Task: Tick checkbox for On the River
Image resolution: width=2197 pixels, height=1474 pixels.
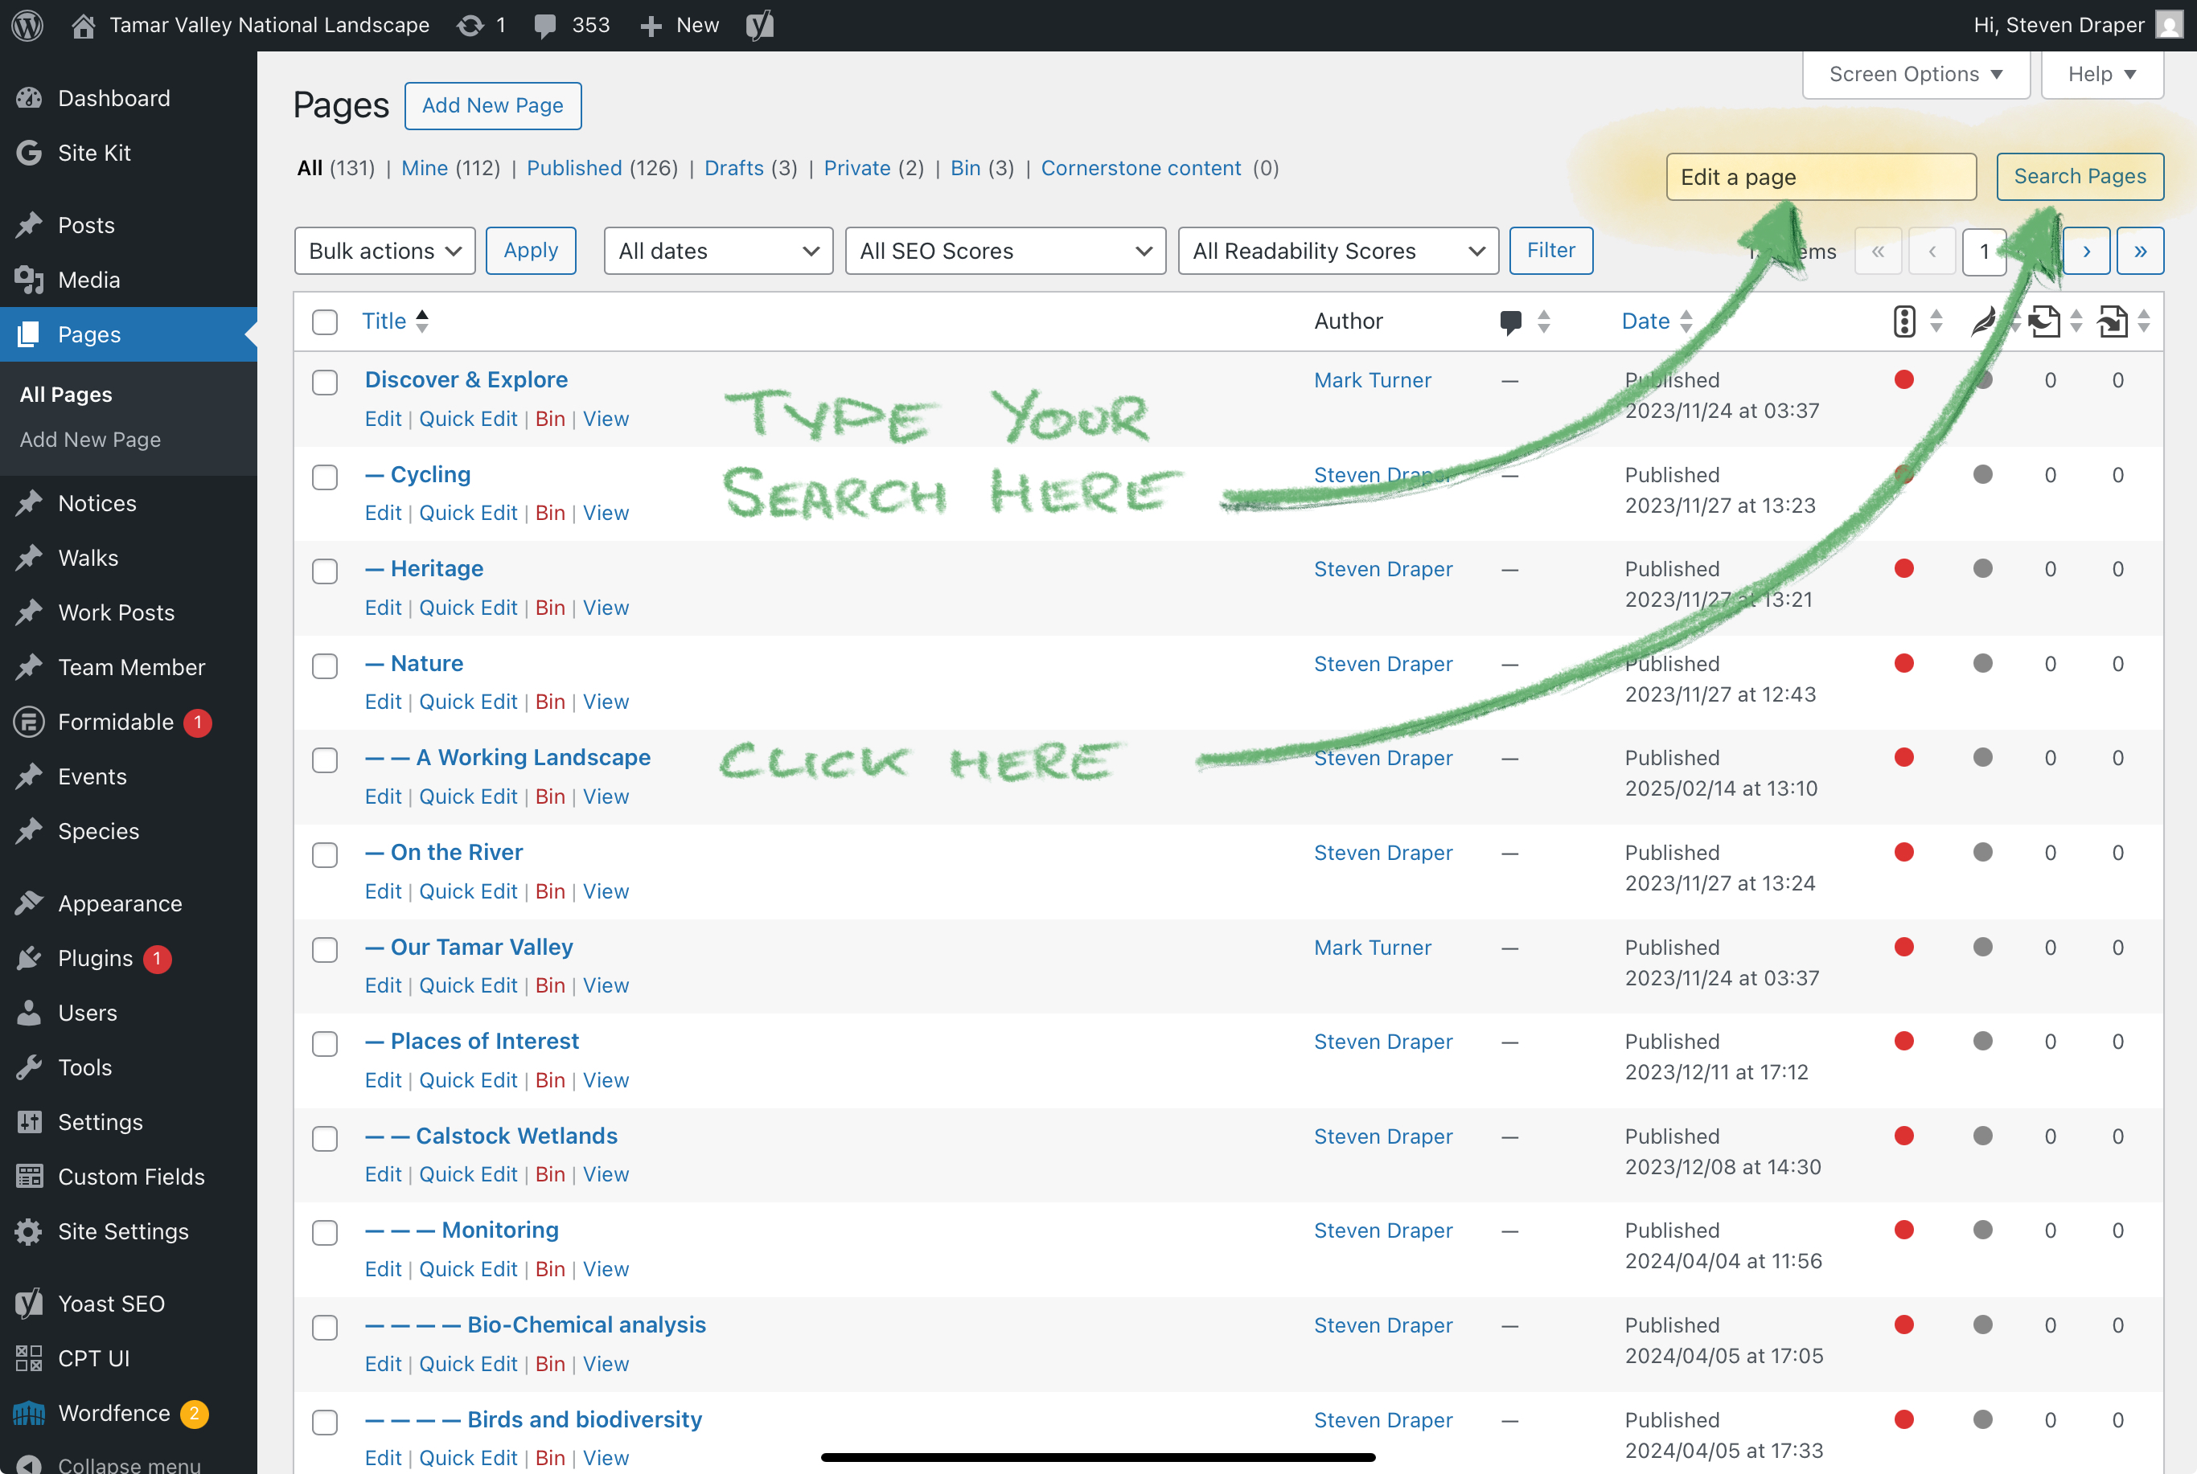Action: (324, 854)
